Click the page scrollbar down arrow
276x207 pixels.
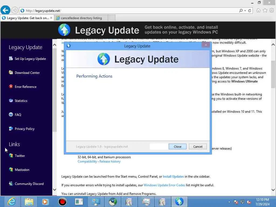pyautogui.click(x=273, y=190)
